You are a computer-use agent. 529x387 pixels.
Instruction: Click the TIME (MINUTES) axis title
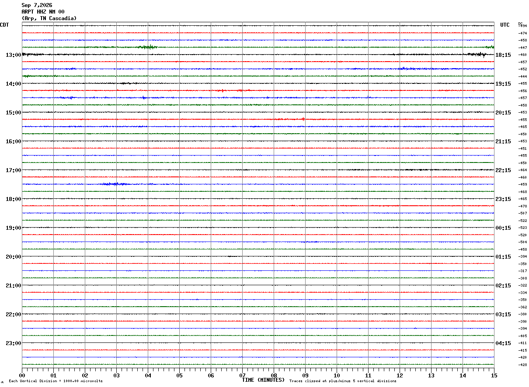pos(263,380)
